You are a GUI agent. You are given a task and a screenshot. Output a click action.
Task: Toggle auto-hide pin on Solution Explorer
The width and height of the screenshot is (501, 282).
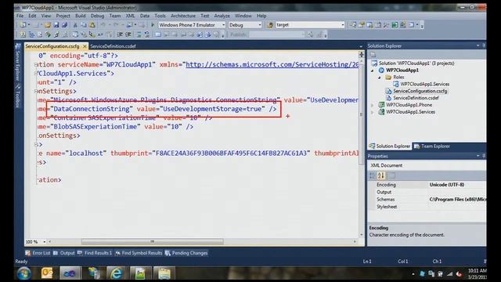484,45
